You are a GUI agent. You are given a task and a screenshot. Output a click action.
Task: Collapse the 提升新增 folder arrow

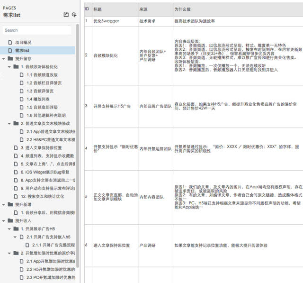tap(4, 204)
